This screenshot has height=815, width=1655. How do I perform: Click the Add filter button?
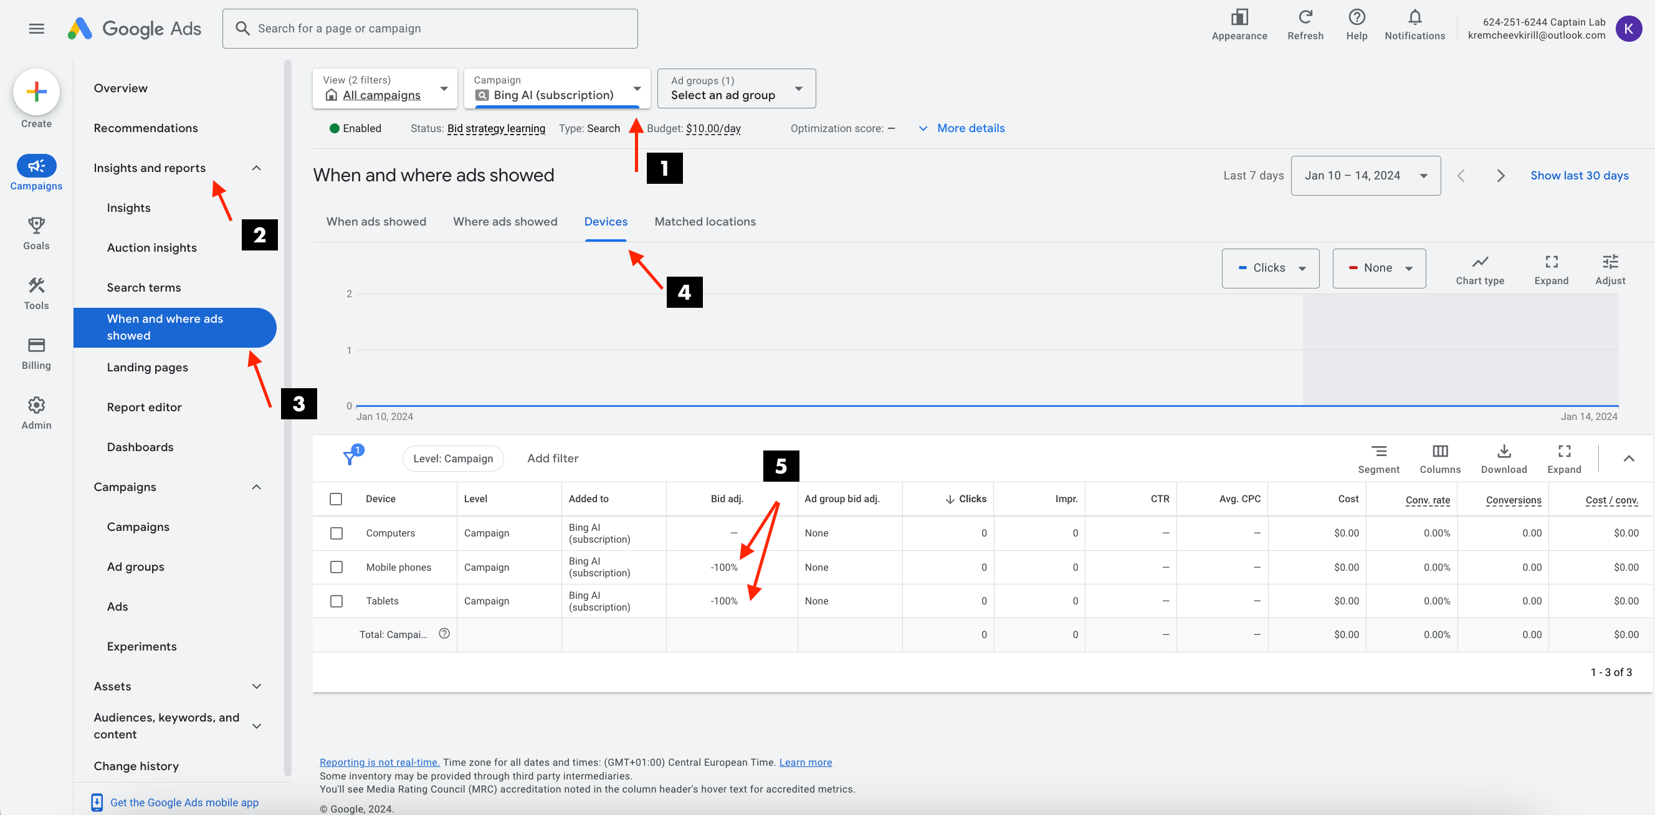(x=553, y=459)
